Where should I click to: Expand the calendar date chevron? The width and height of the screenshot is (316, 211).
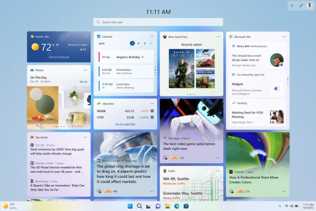[x=151, y=43]
